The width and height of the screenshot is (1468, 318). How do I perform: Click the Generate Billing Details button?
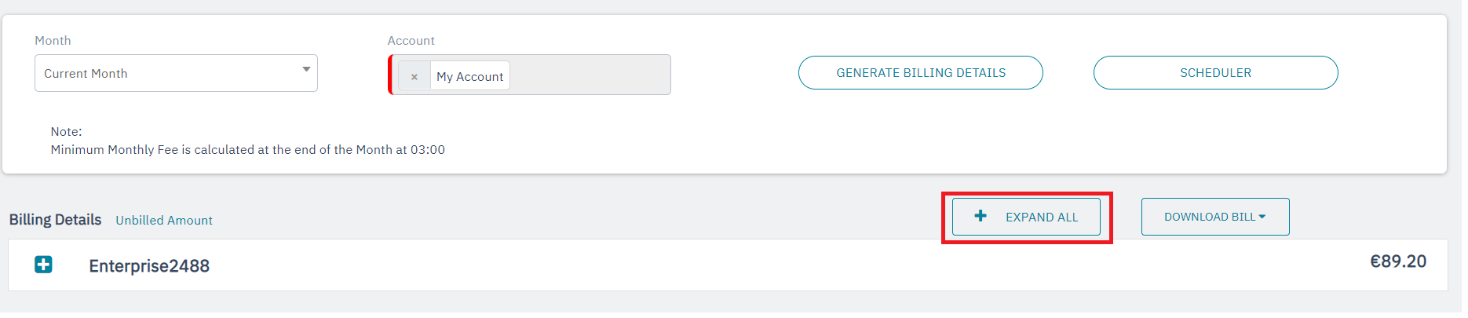(920, 73)
